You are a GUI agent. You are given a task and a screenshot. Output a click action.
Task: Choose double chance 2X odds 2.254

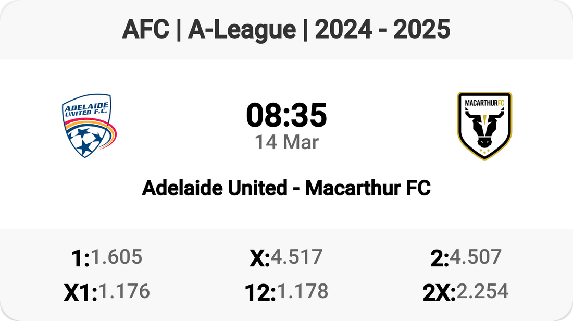(x=482, y=291)
